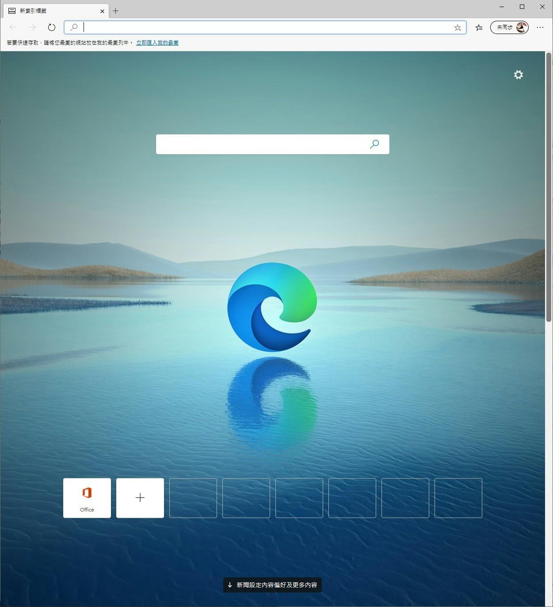Add this page to favorites with the star icon
This screenshot has height=607, width=553.
458,27
